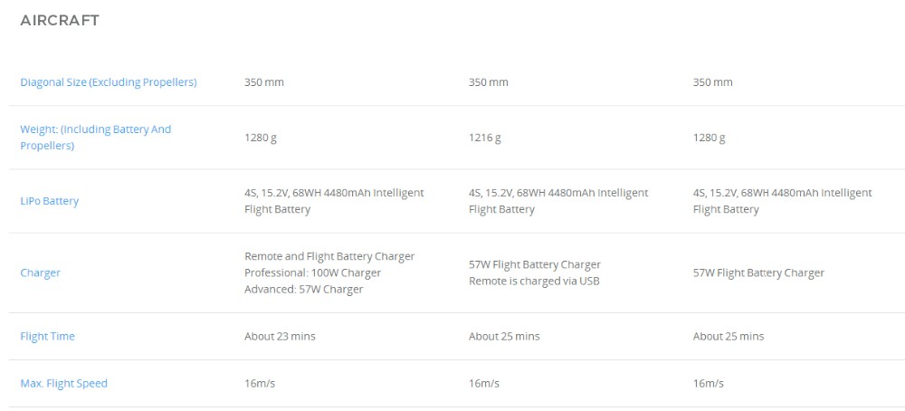Open the Diagonal Size (Excluding Propellers) label
This screenshot has width=905, height=411.
[x=109, y=82]
